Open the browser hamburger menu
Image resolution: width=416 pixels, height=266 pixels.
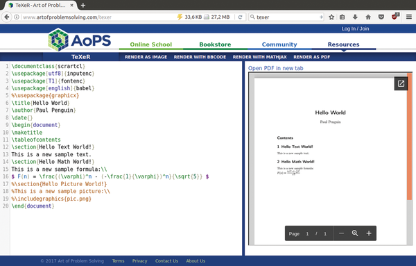click(409, 17)
